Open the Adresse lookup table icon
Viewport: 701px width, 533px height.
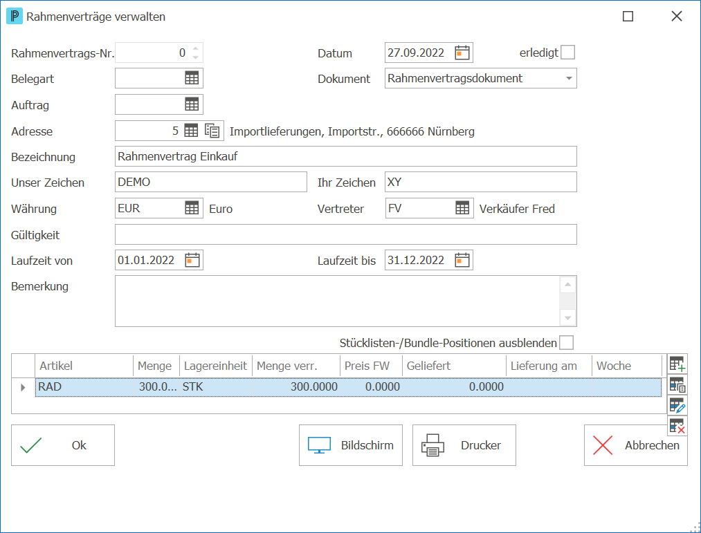point(191,131)
